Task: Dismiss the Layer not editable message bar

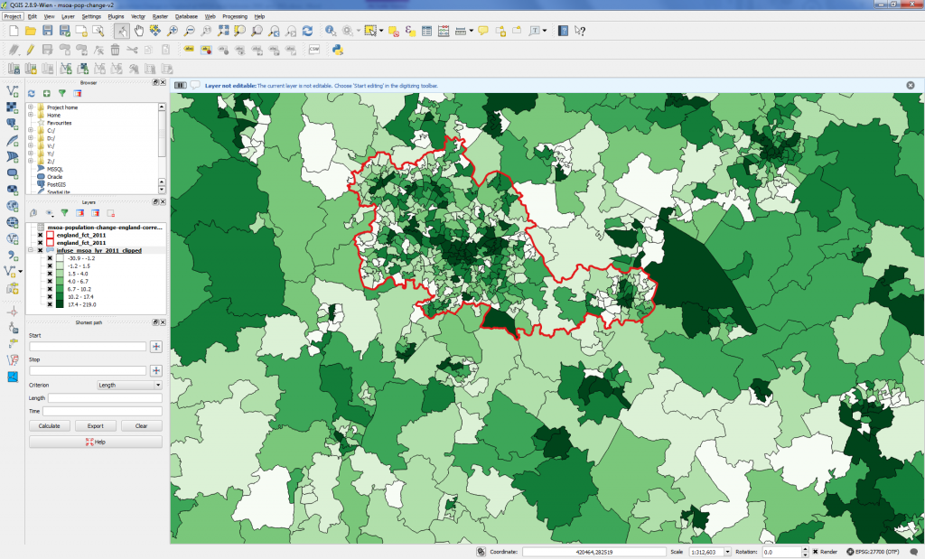Action: [911, 86]
